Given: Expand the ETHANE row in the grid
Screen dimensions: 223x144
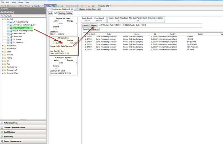Looking at the screenshot, I should click(85, 36).
